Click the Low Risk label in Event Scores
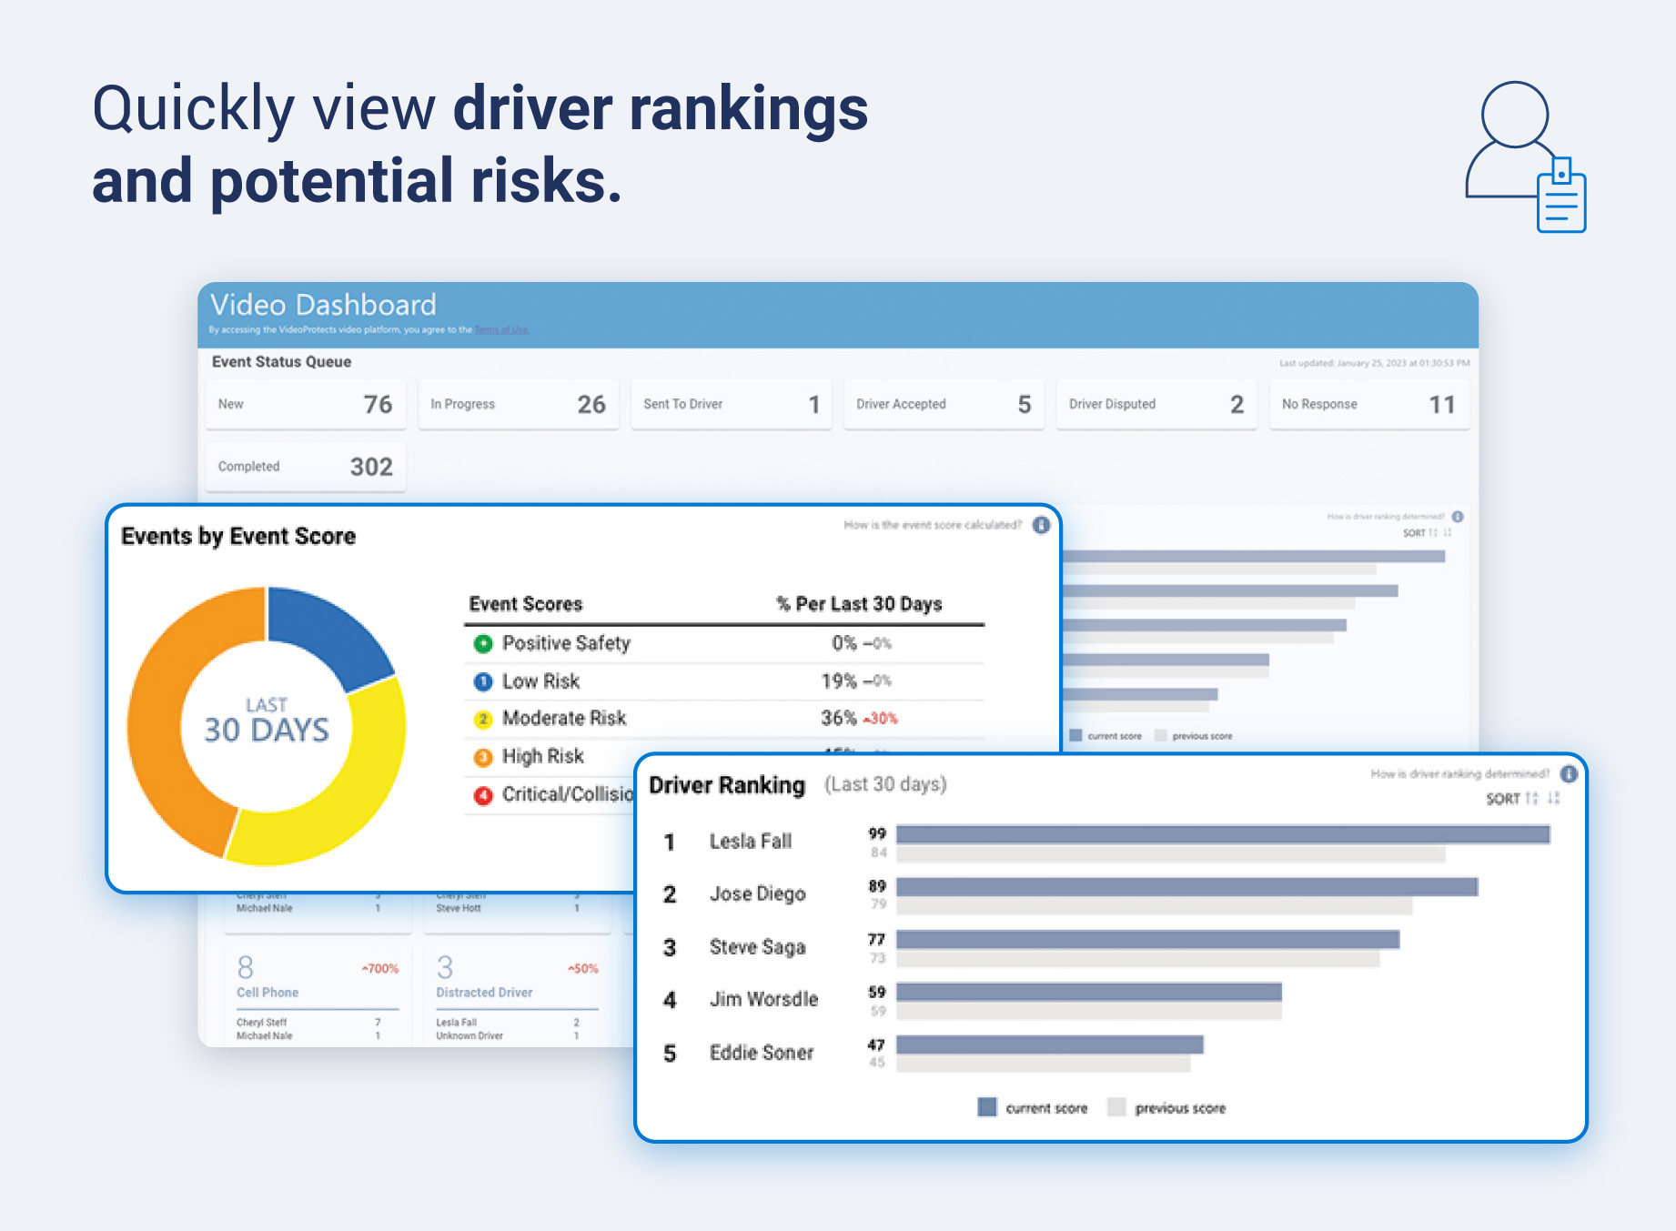Image resolution: width=1676 pixels, height=1231 pixels. [540, 681]
